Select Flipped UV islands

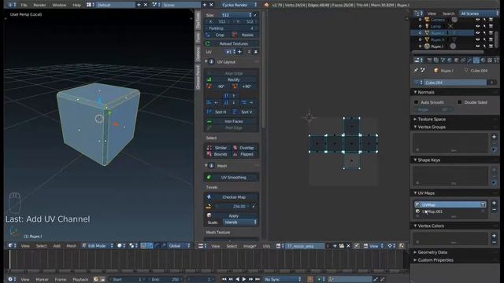click(x=244, y=154)
